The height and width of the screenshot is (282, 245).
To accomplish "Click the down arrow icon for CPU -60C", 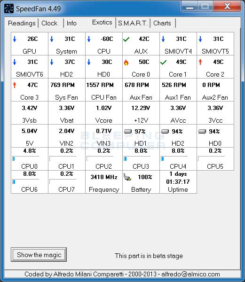I will click(x=89, y=39).
